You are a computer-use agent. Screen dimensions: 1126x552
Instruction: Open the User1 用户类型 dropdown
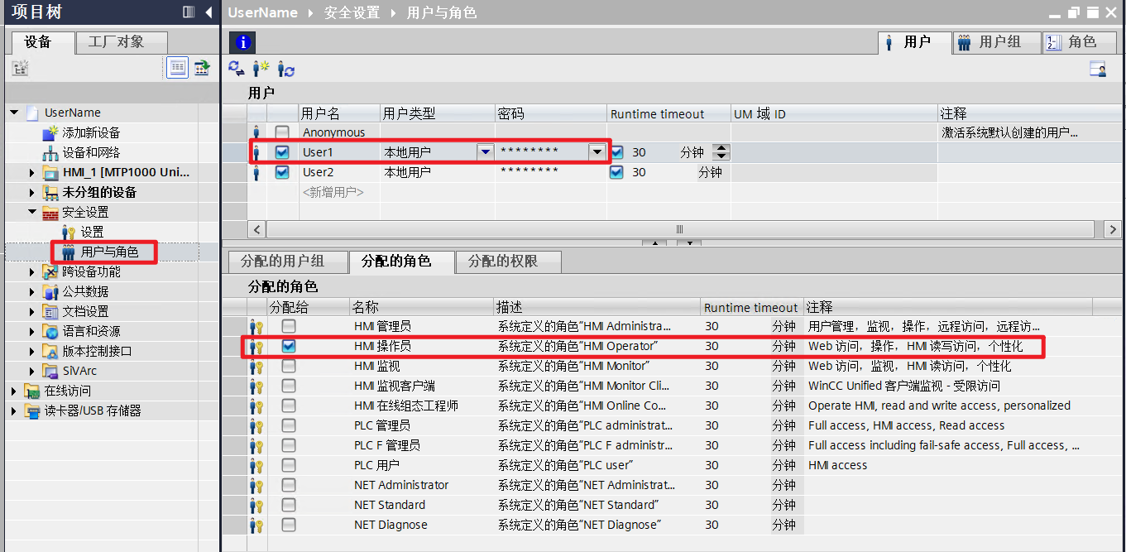click(x=484, y=152)
